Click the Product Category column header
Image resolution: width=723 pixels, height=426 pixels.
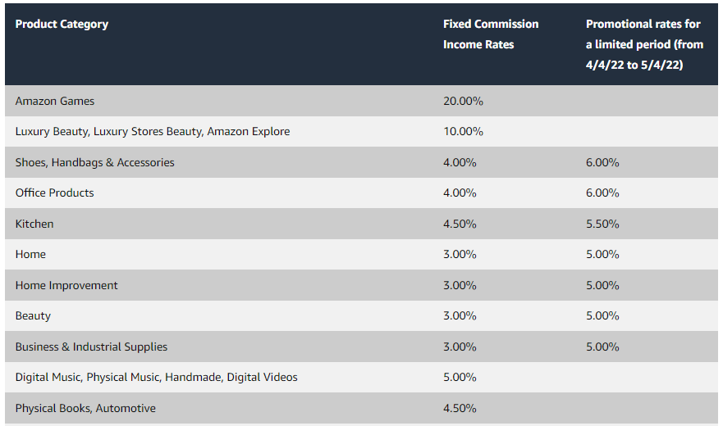coord(62,24)
